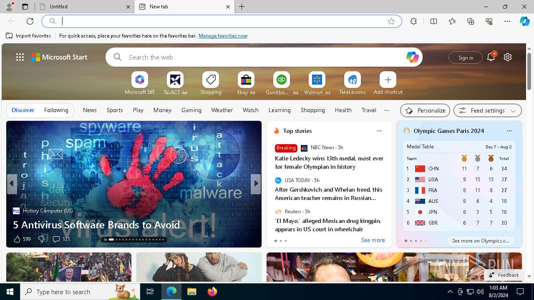Open Windows Start menu

tap(10, 292)
